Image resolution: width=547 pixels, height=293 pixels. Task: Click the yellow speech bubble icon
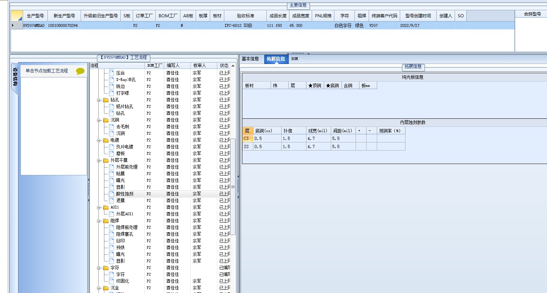pos(80,71)
